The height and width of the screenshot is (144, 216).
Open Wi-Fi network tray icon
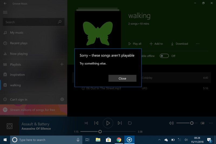click(x=180, y=140)
